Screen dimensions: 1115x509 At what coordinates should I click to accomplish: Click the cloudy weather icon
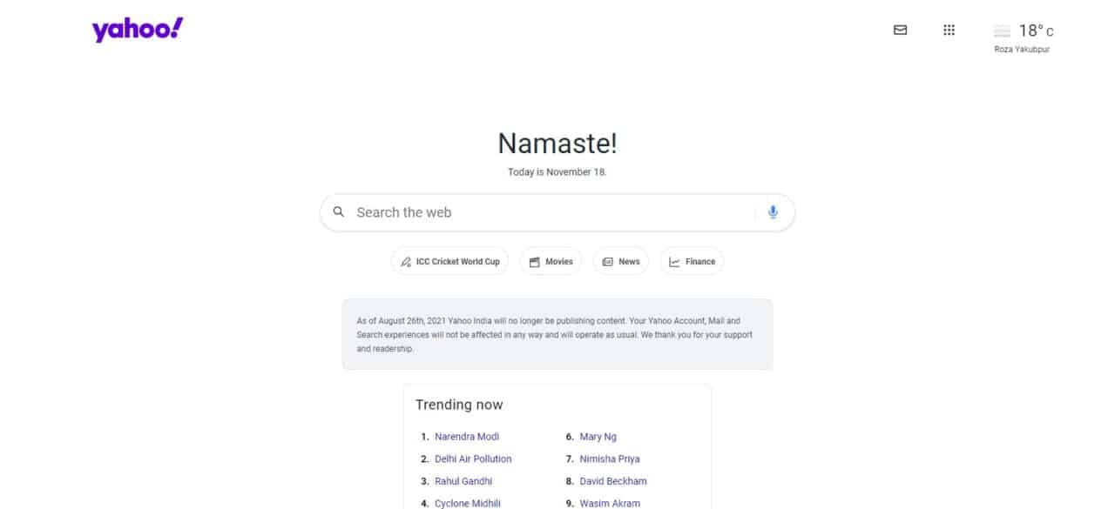click(1003, 31)
